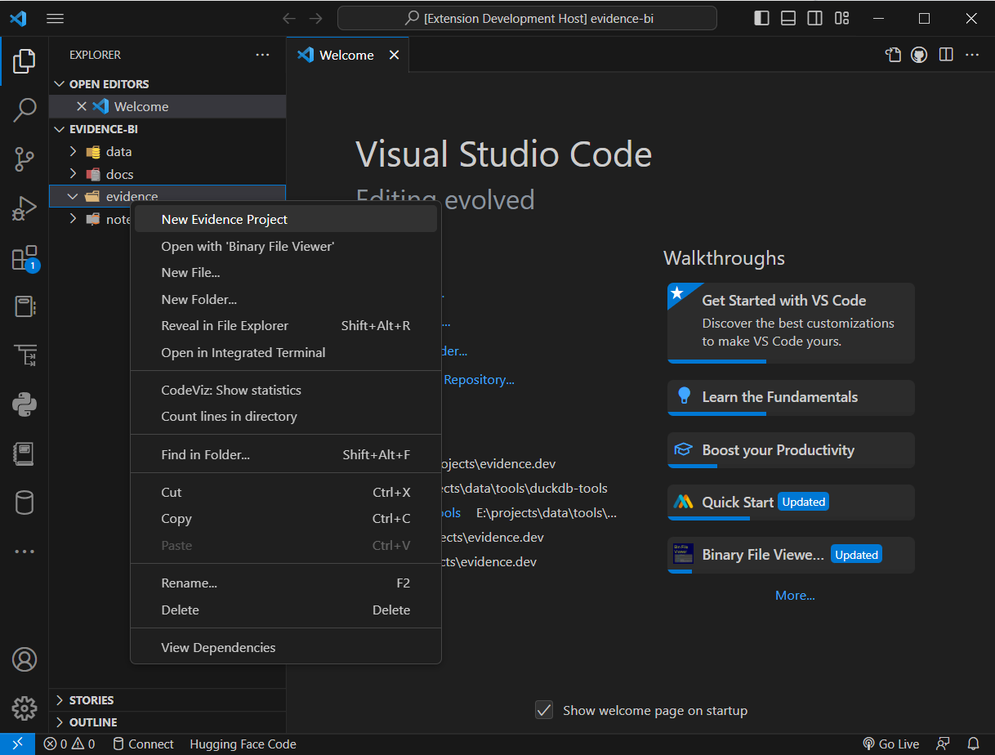Toggle the primary sidebar layout control

(x=761, y=17)
